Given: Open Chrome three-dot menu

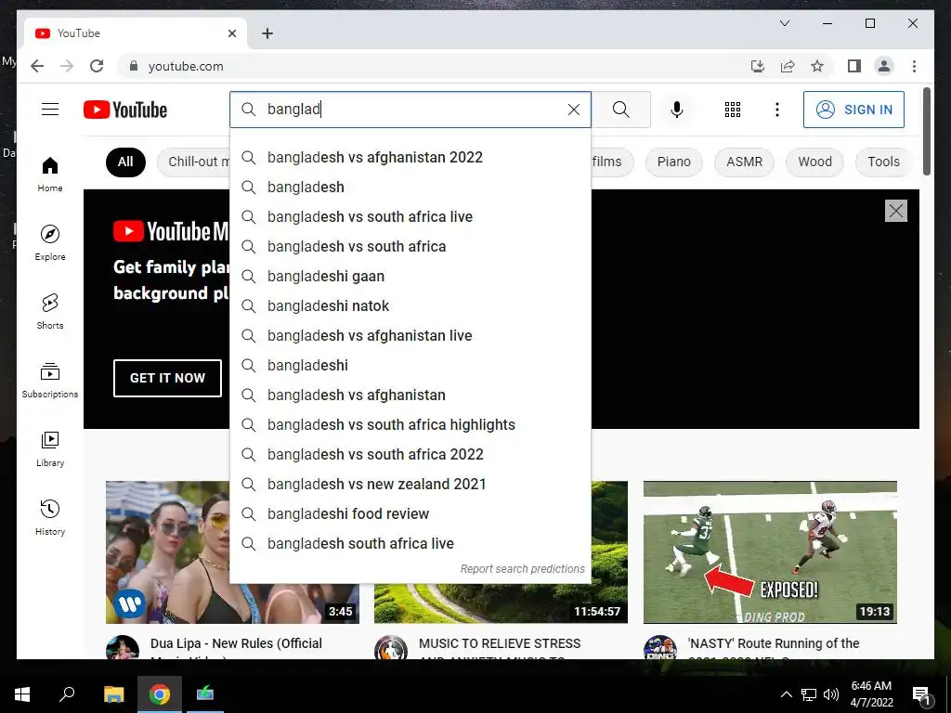Looking at the screenshot, I should point(914,66).
